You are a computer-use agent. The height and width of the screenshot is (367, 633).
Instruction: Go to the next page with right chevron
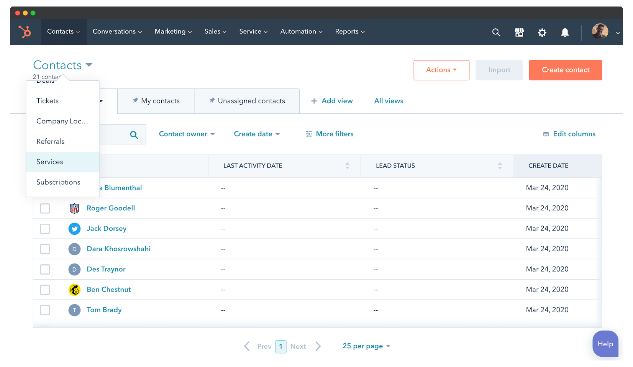[318, 346]
